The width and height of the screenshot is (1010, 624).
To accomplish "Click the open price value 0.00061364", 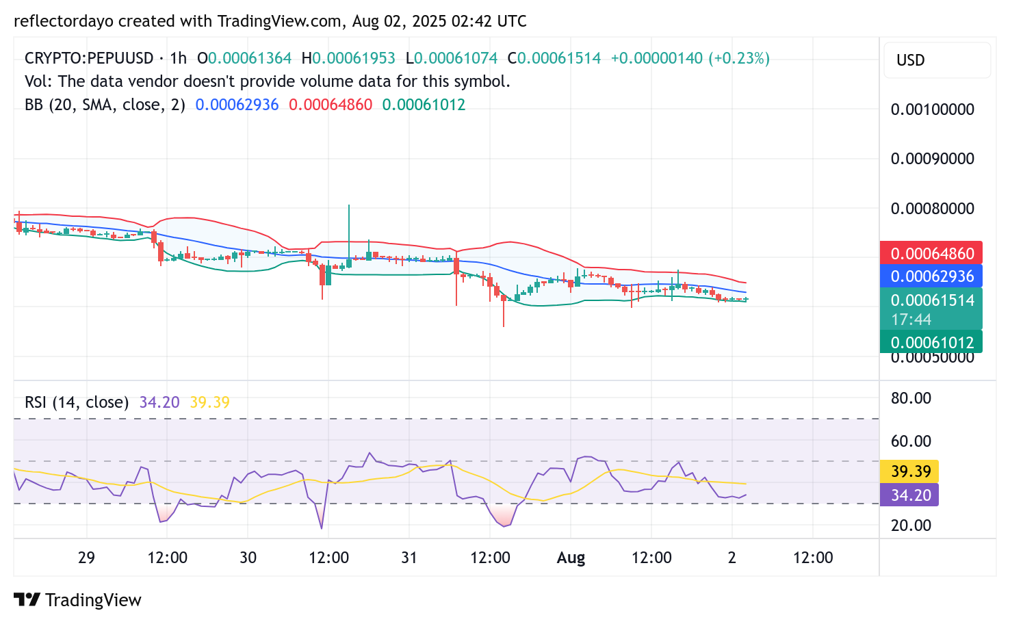I will point(250,58).
